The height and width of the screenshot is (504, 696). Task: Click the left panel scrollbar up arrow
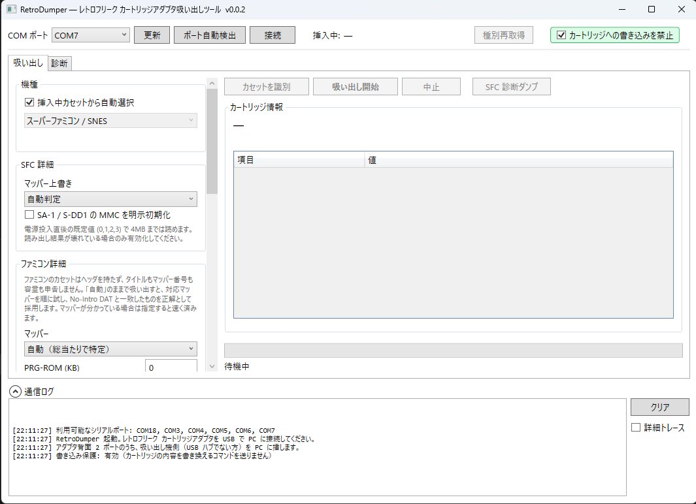coord(212,84)
